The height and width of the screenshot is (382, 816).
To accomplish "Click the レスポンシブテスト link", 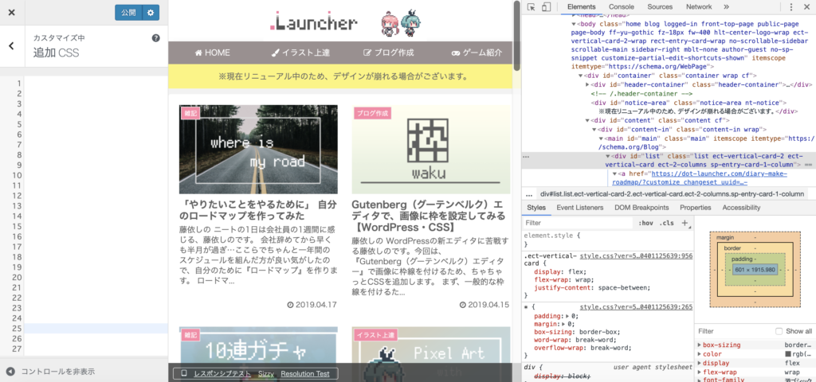I will 222,374.
